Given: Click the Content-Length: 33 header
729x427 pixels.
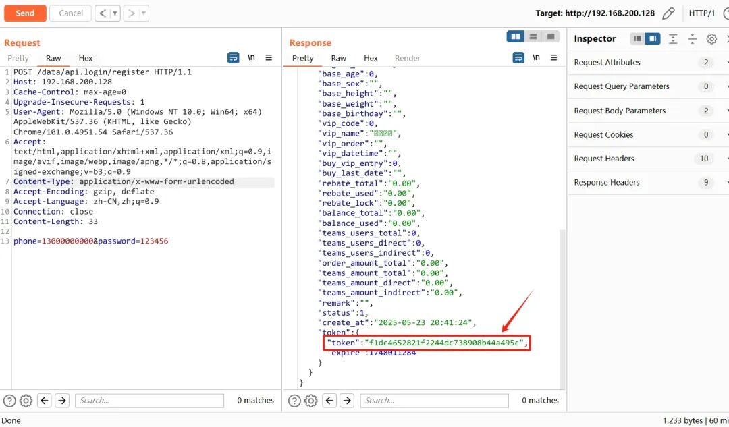Looking at the screenshot, I should (x=55, y=222).
